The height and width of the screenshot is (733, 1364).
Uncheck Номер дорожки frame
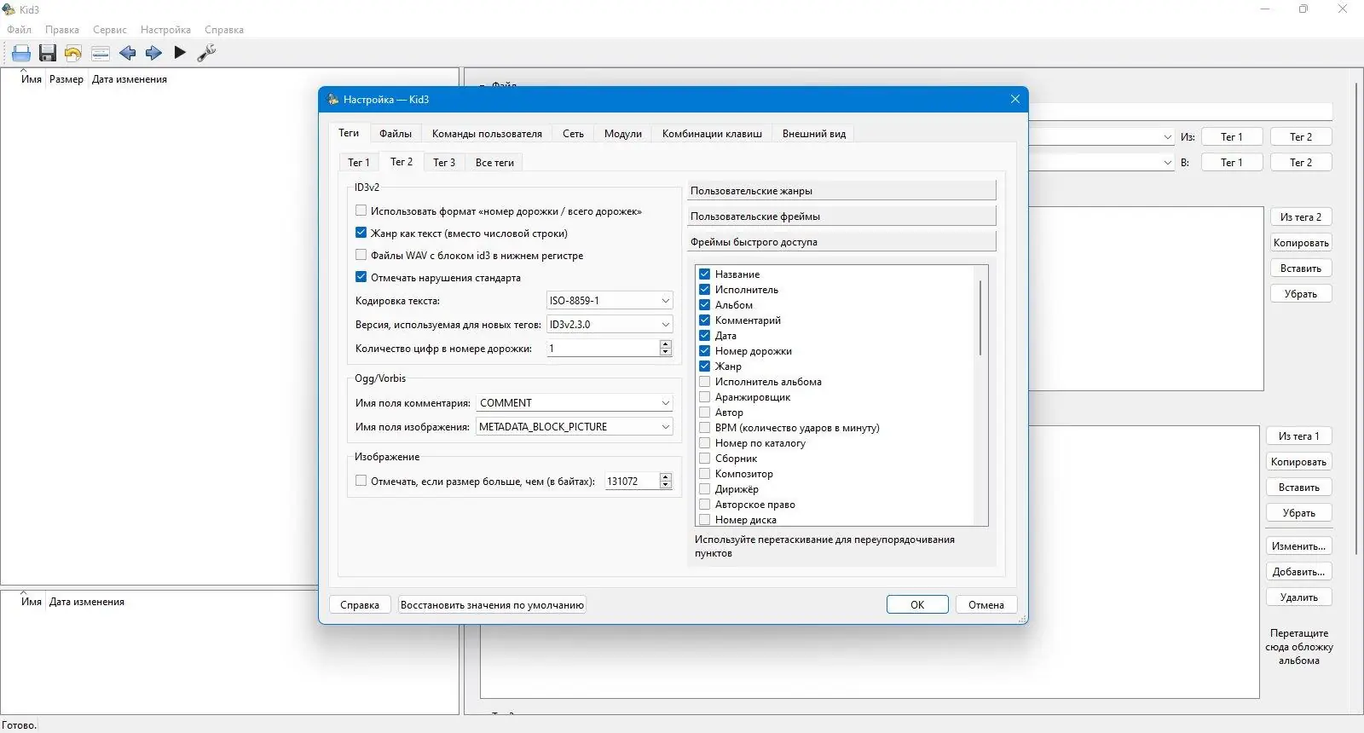pos(705,351)
